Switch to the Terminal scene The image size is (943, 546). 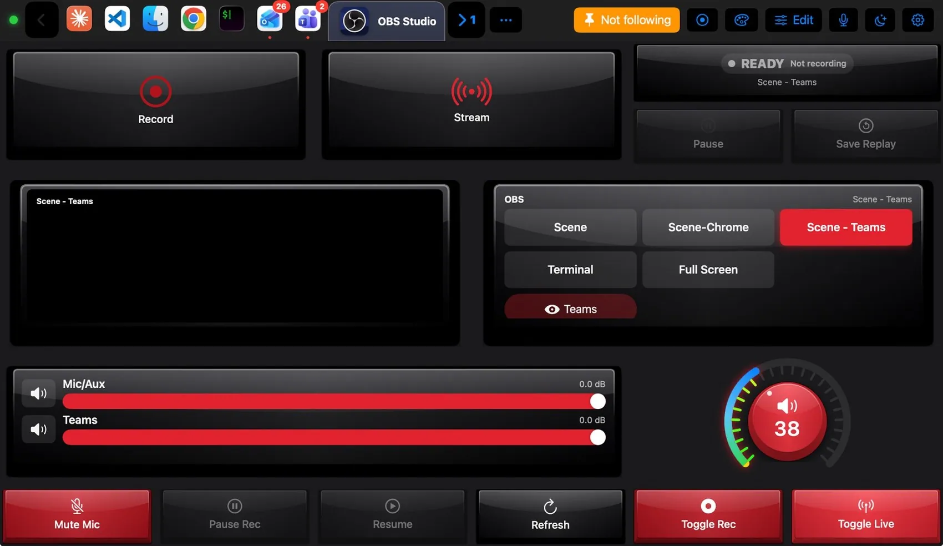click(570, 269)
